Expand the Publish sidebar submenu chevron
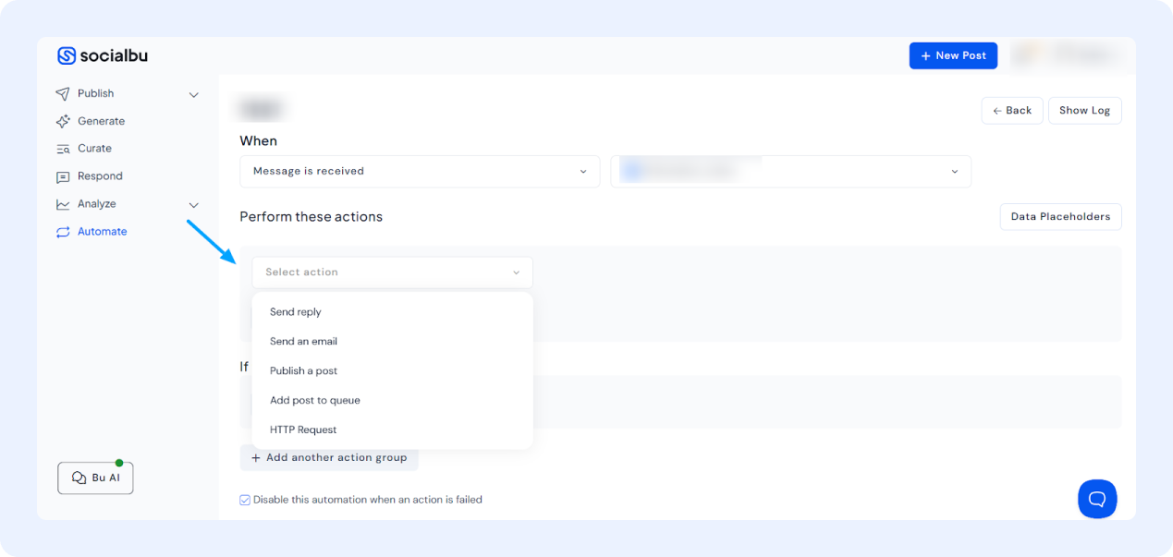This screenshot has width=1173, height=557. tap(194, 94)
